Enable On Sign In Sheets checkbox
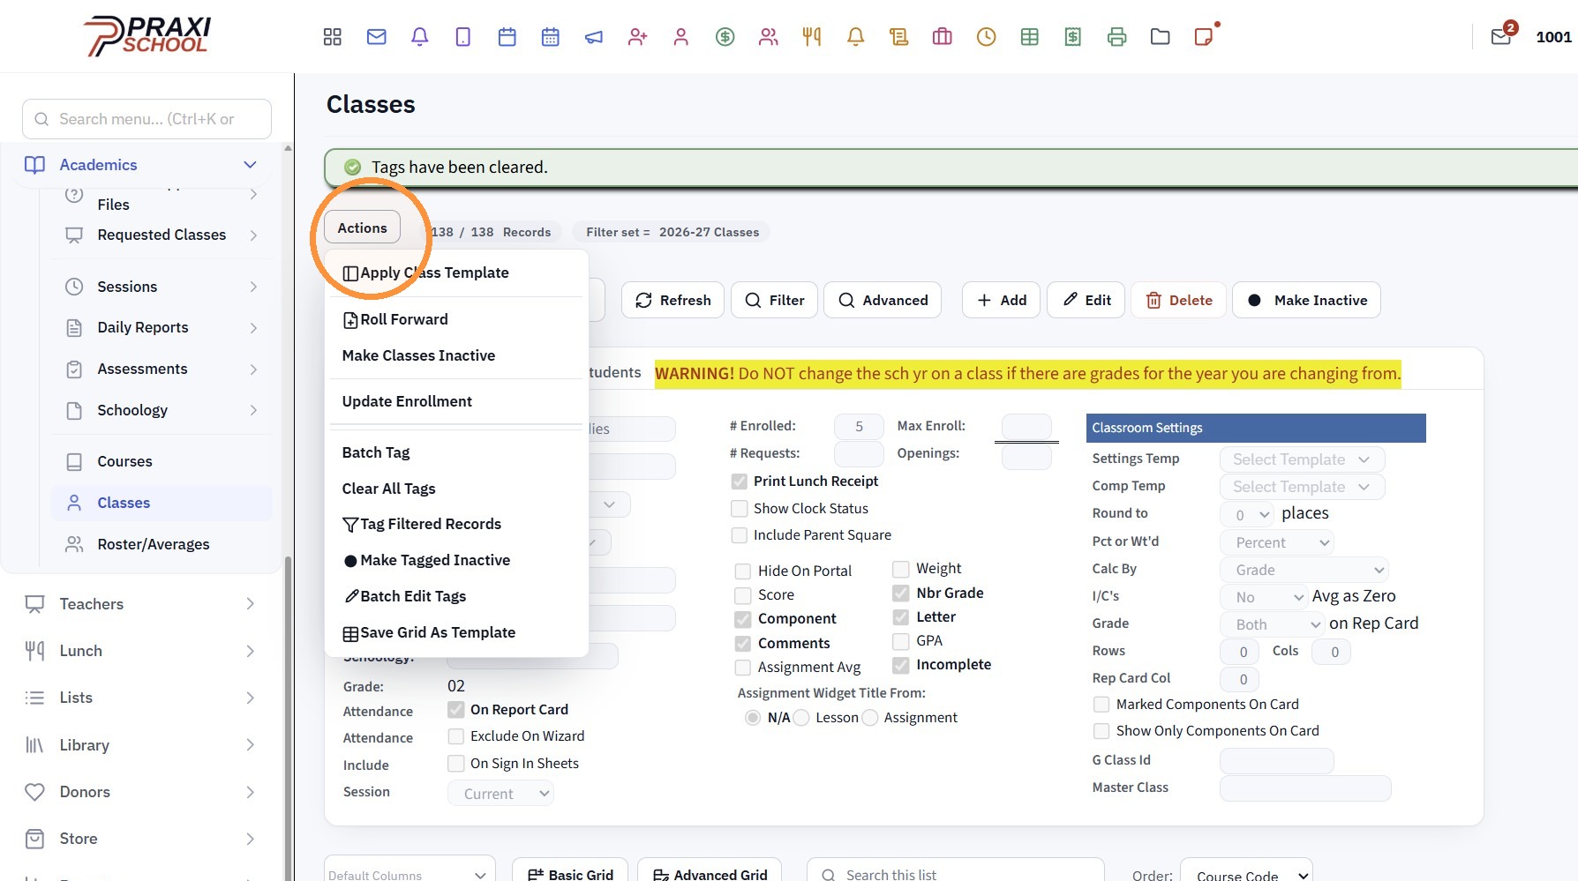 point(456,764)
